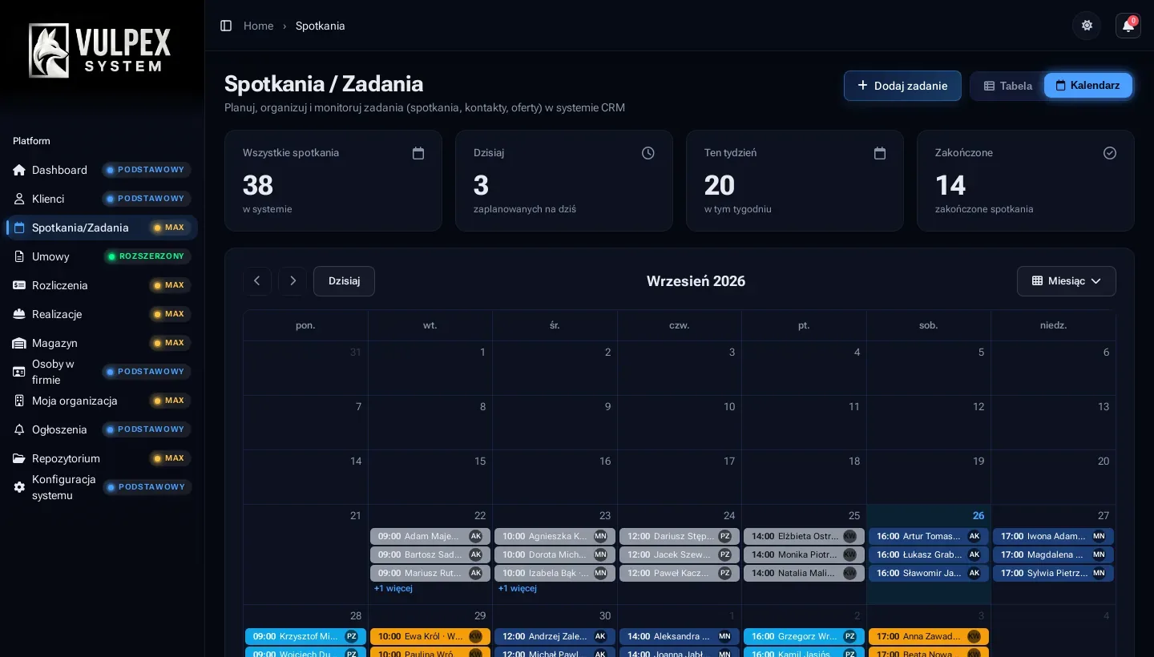This screenshot has width=1154, height=657.
Task: Click the Ogłoszenia bell icon in sidebar
Action: coord(19,429)
